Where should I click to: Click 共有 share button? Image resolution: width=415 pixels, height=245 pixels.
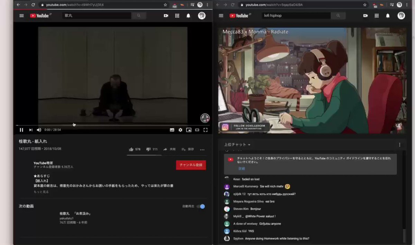(169, 149)
